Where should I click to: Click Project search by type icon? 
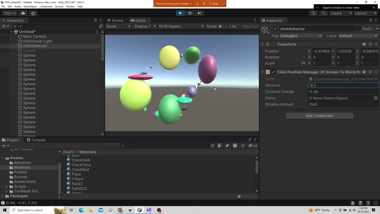(x=220, y=146)
